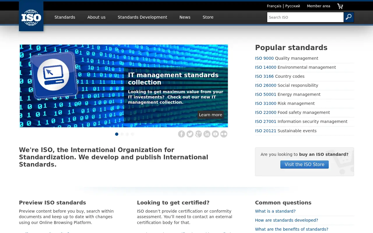Viewport: 373px width, 233px height.
Task: Open the shopping cart icon
Action: click(x=340, y=6)
